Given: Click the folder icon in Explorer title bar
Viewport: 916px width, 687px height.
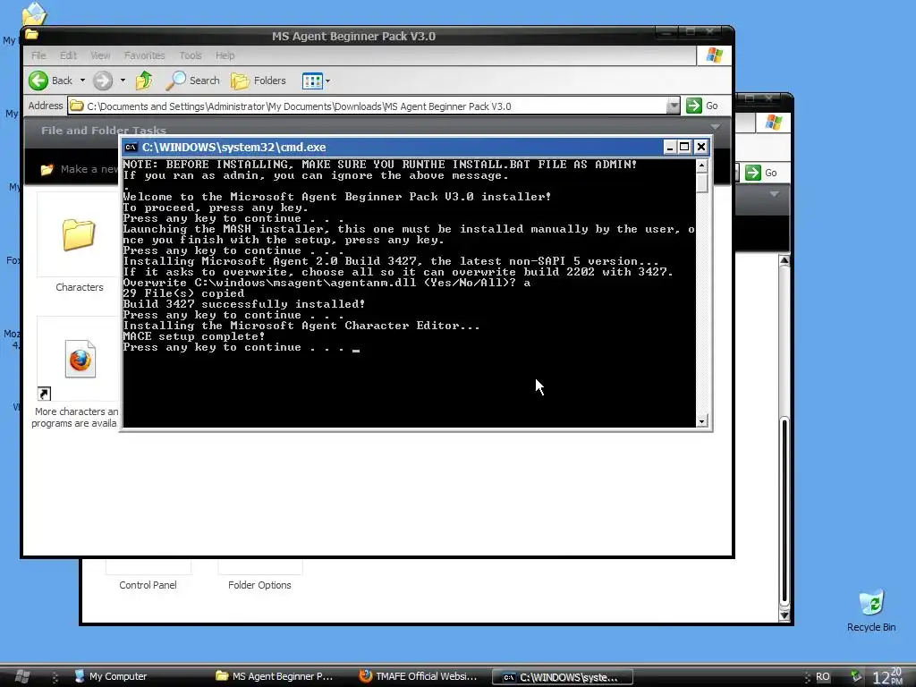Looking at the screenshot, I should (x=32, y=35).
